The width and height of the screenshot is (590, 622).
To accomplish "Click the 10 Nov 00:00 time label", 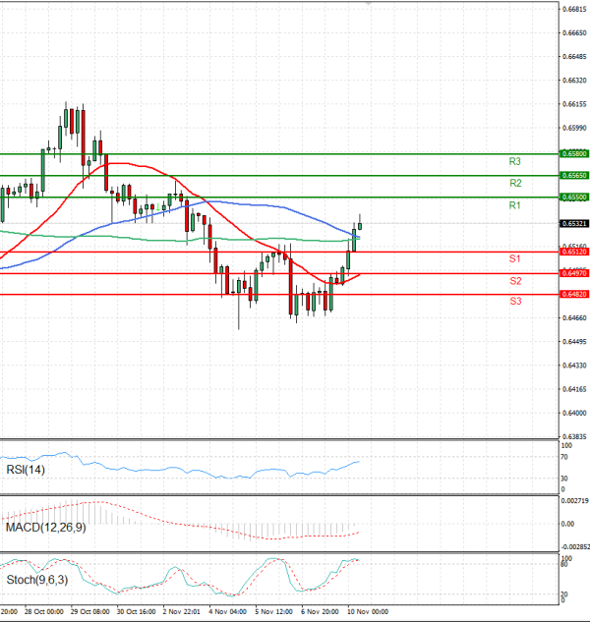I will point(371,610).
